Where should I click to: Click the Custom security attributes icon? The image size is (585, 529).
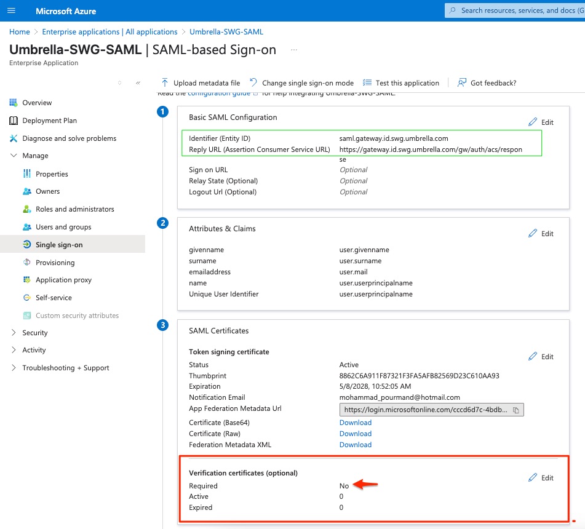tap(27, 316)
